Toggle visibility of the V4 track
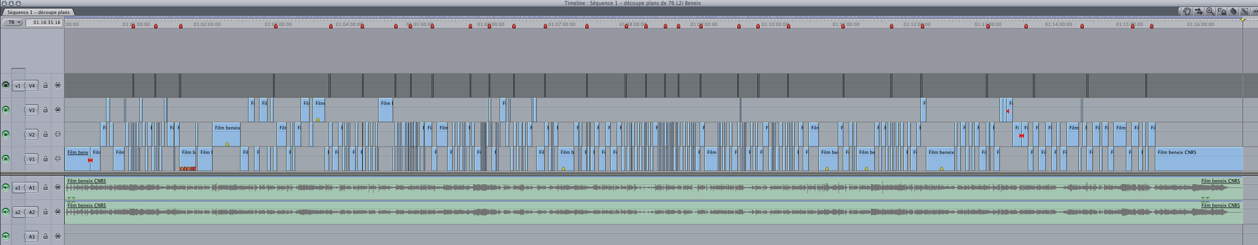 [x=6, y=85]
